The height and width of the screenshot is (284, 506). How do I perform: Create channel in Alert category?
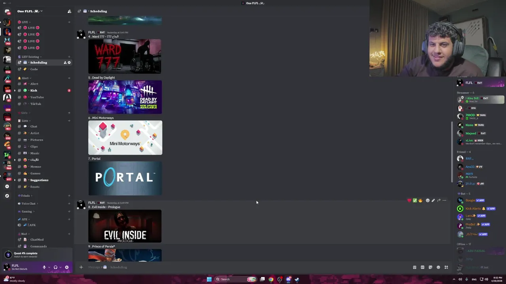[69, 78]
